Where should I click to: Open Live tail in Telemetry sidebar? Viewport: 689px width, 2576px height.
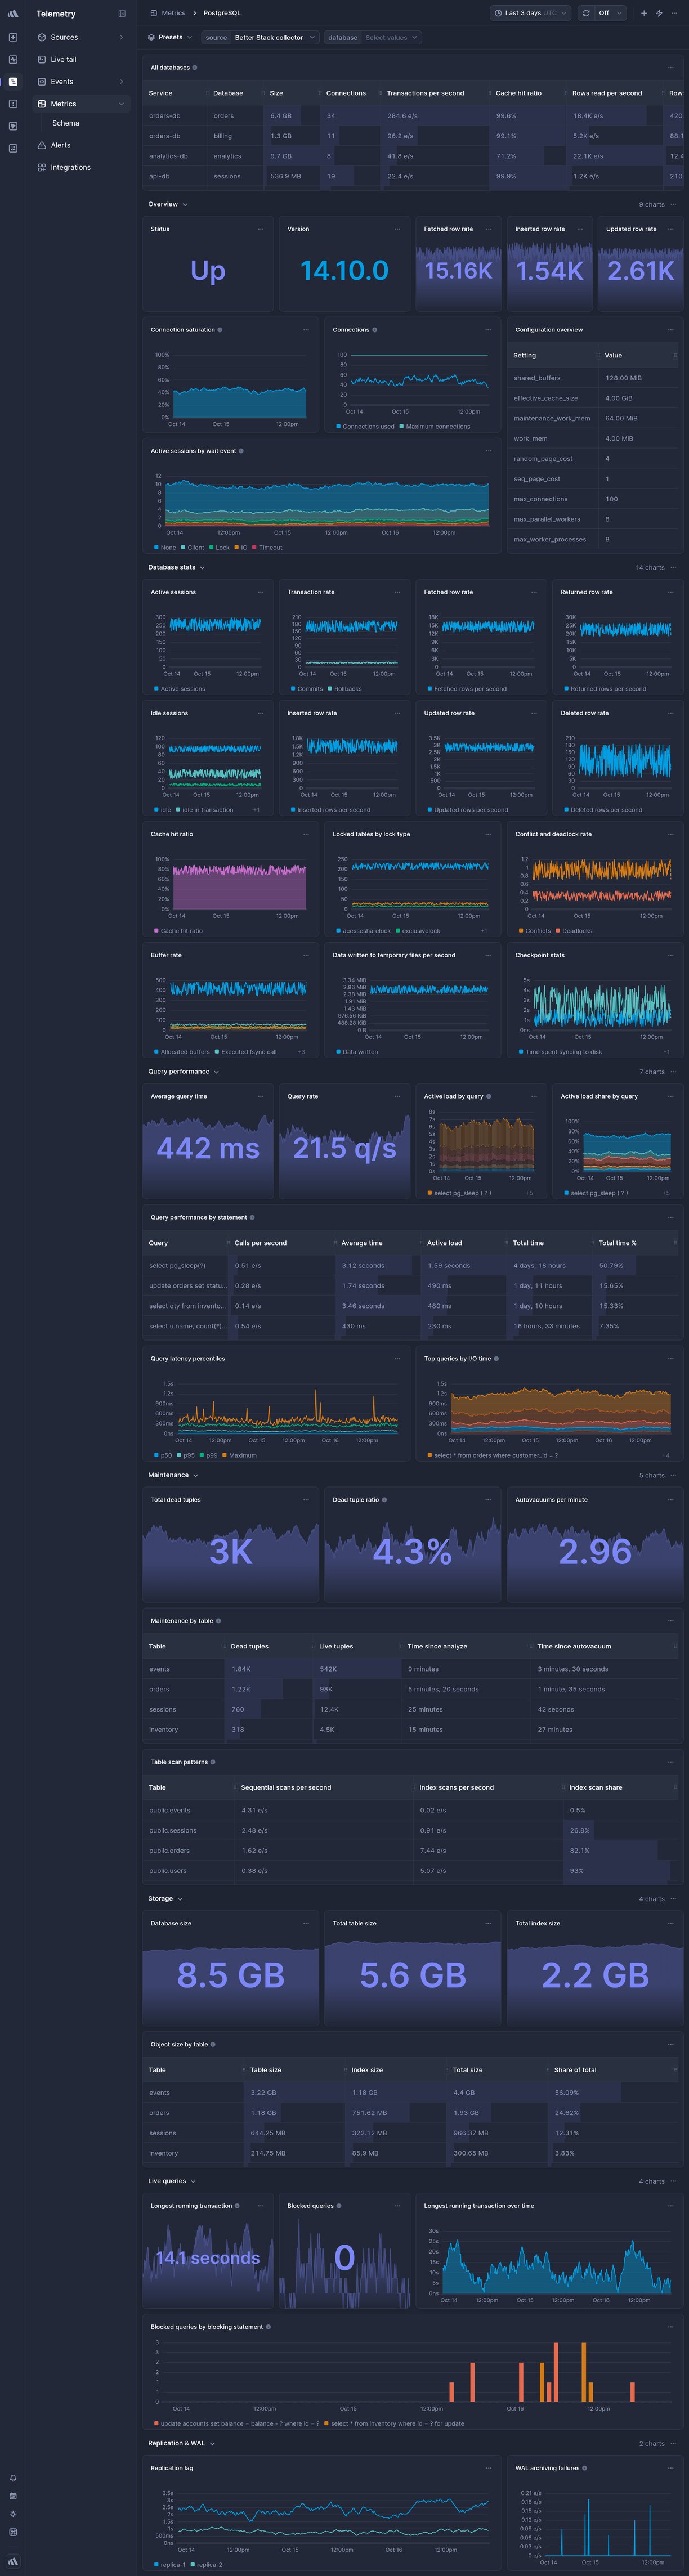click(80, 59)
